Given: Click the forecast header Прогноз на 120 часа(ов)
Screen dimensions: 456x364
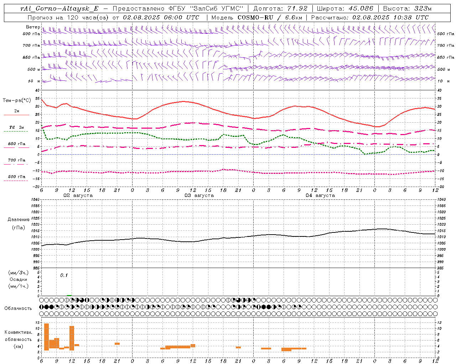Looking at the screenshot, I should (x=68, y=17).
